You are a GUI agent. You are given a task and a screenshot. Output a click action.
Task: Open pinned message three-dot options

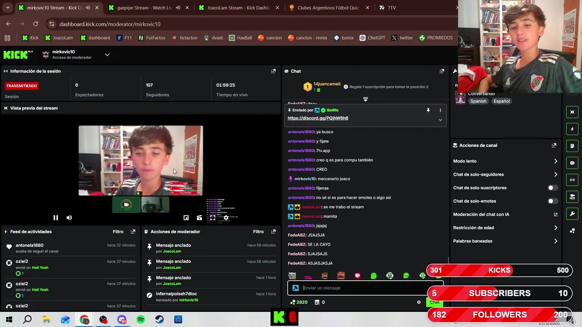pyautogui.click(x=440, y=110)
